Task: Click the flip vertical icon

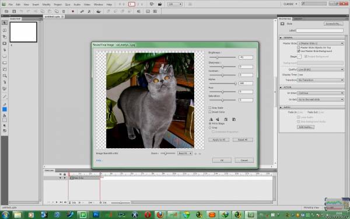Action: coord(218,119)
